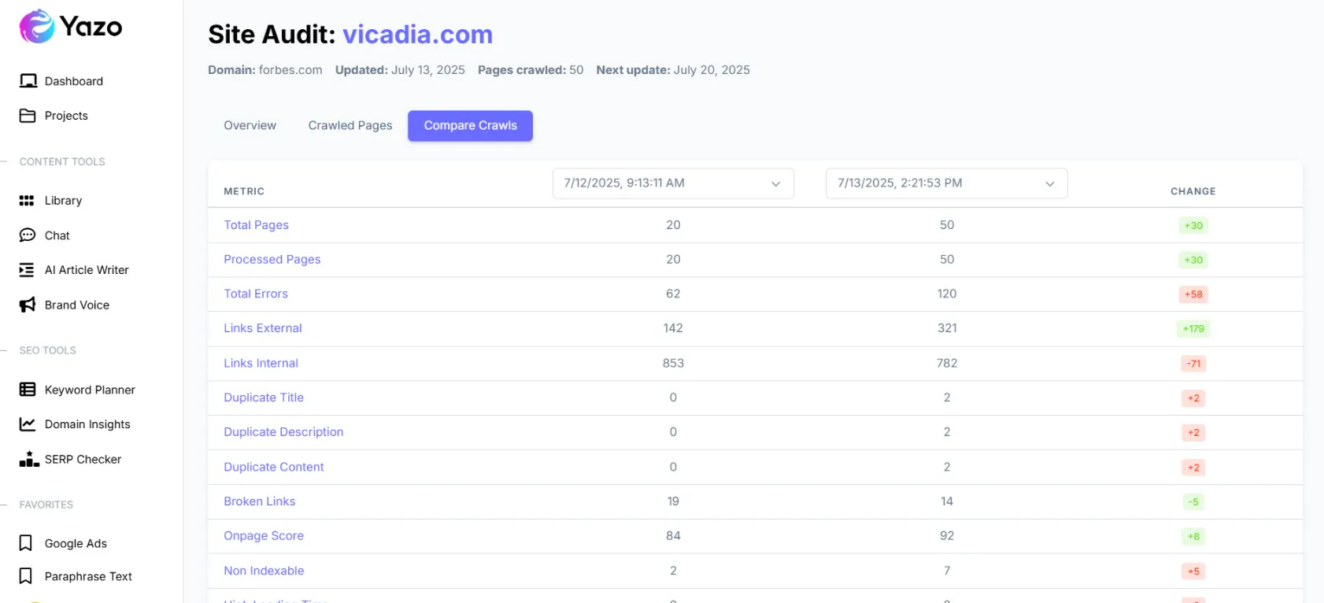Open the Chat tool label
The image size is (1324, 603).
[x=57, y=235]
